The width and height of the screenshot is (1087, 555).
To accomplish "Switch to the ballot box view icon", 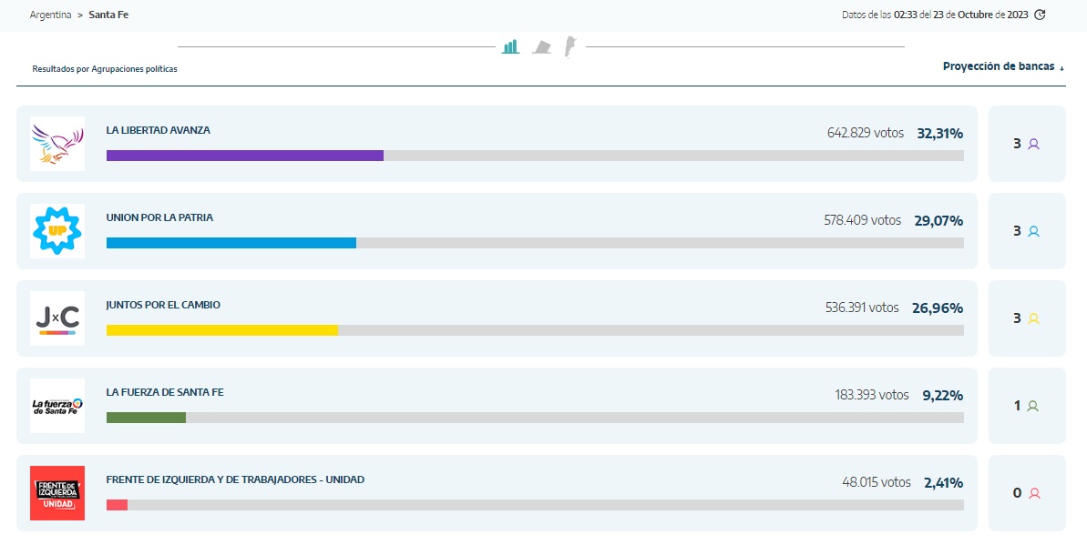I will click(541, 47).
